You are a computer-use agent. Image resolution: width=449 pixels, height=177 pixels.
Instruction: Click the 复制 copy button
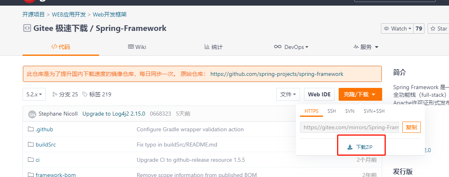point(412,127)
